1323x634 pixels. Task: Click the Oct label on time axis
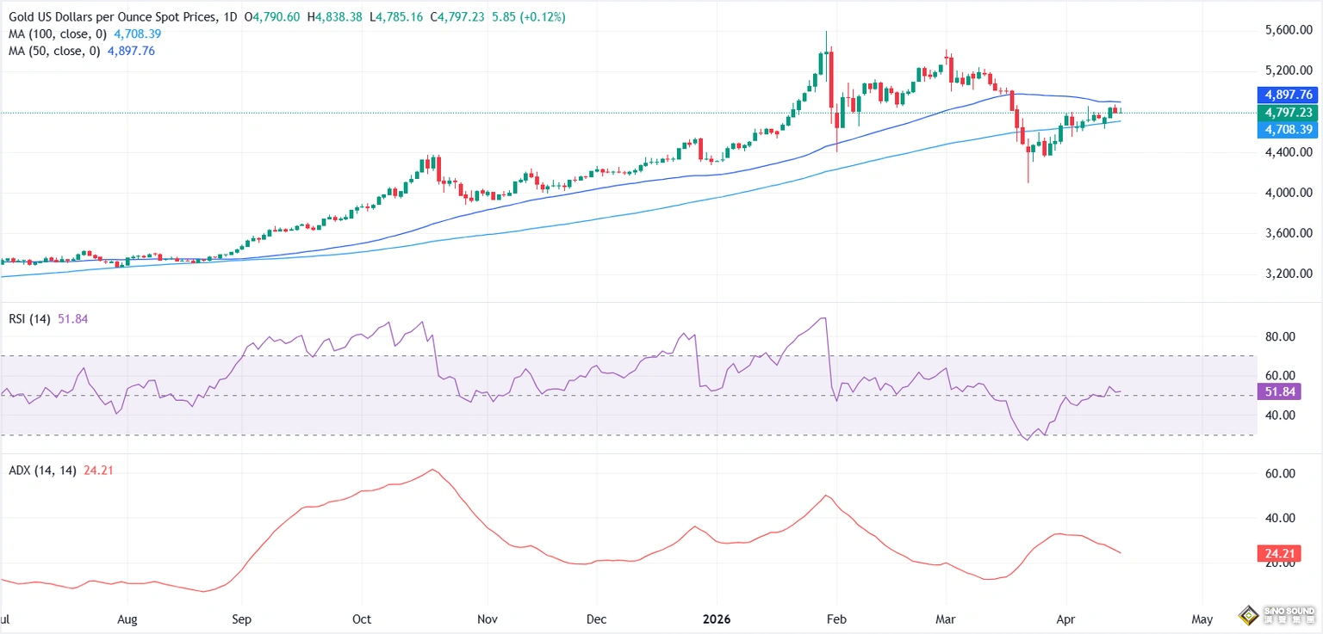coord(362,619)
